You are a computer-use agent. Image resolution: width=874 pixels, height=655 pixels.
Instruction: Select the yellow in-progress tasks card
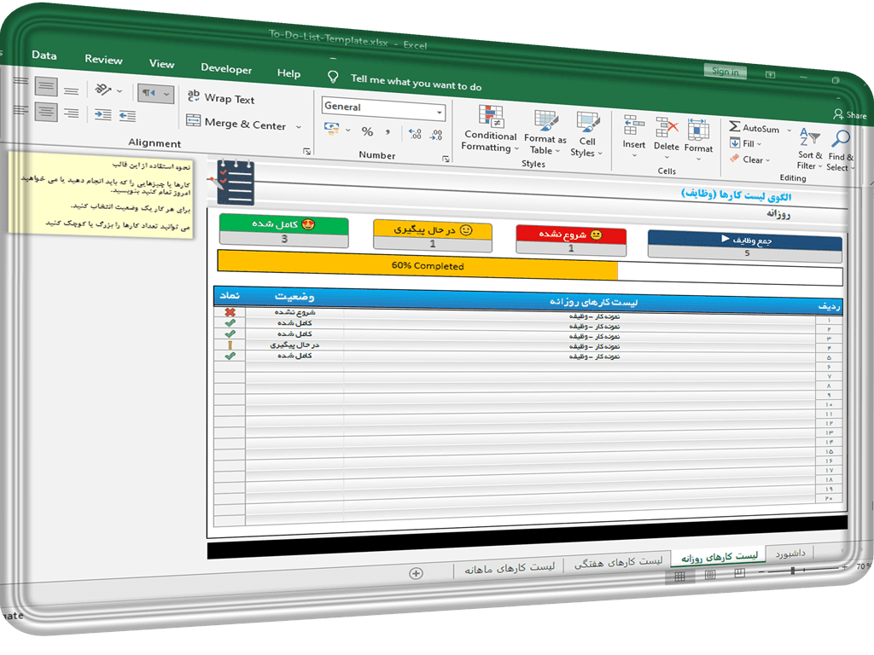point(433,236)
